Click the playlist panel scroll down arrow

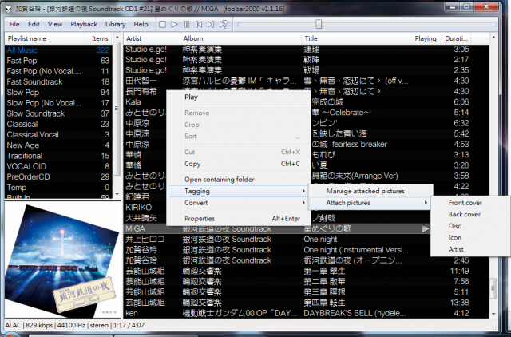point(117,194)
